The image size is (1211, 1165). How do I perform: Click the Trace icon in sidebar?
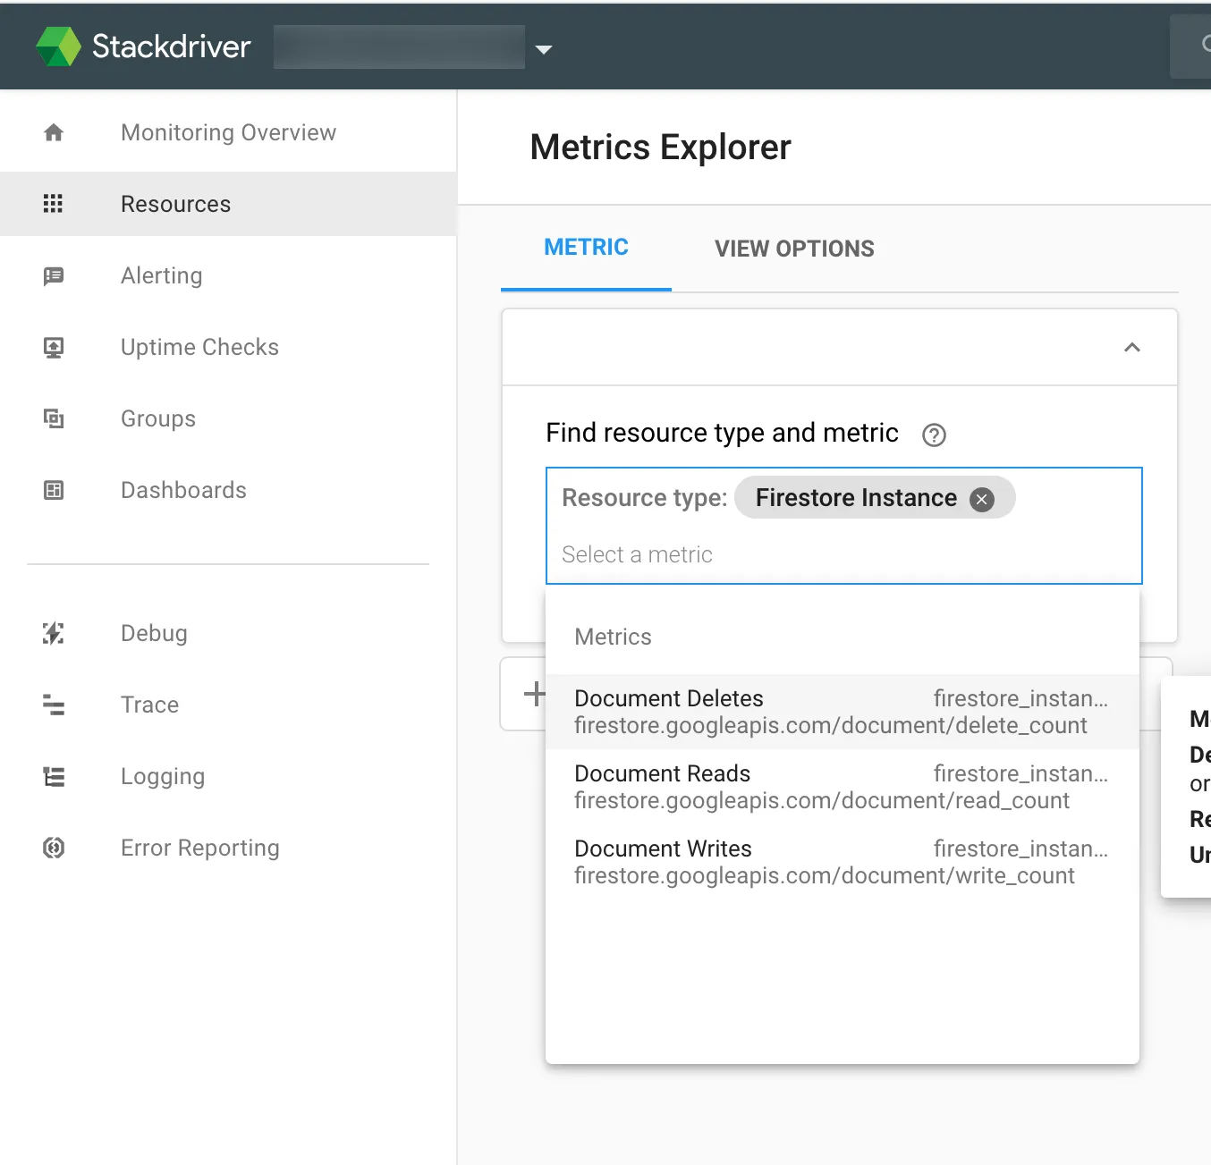[54, 705]
